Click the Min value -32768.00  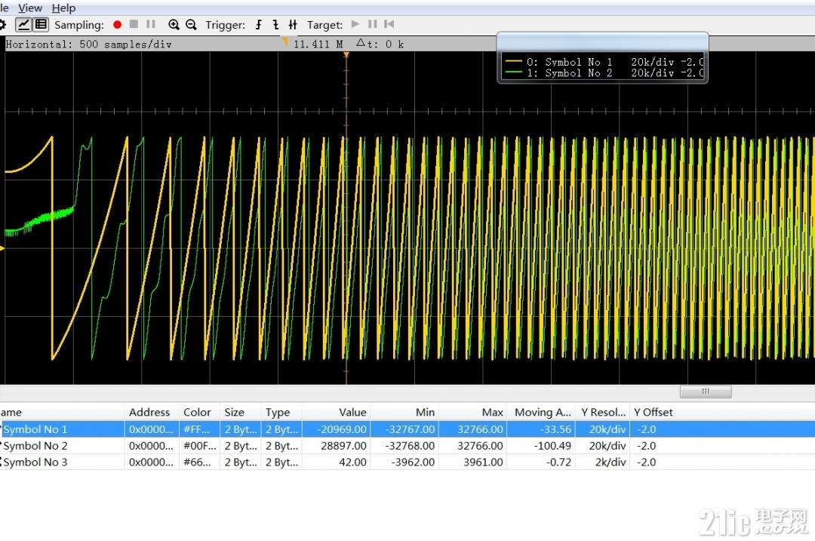tap(410, 446)
